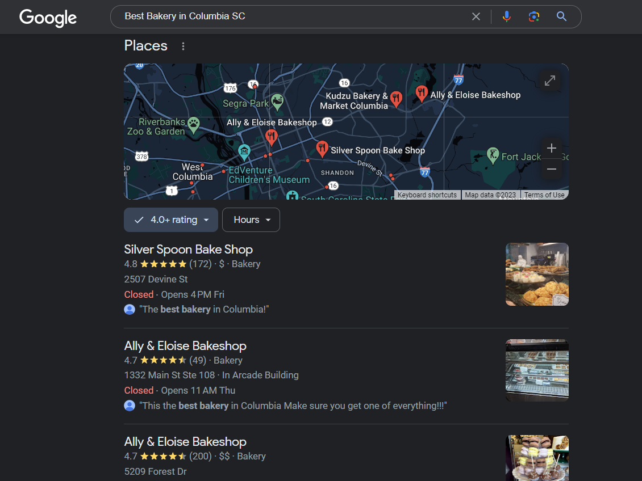The width and height of the screenshot is (642, 481).
Task: Zoom in on the map with the plus control
Action: [551, 148]
